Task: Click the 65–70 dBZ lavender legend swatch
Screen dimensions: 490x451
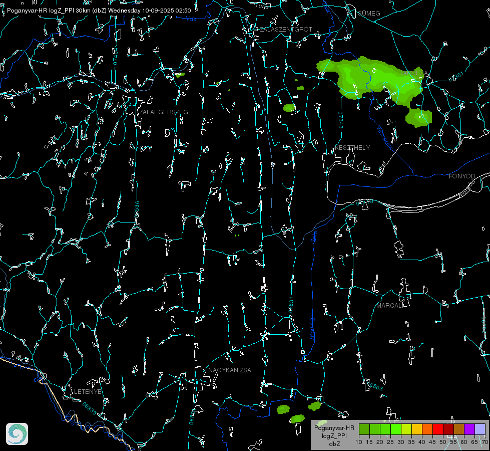Action: pyautogui.click(x=480, y=429)
